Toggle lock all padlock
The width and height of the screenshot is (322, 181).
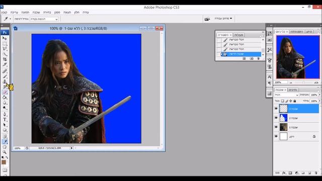point(295,101)
